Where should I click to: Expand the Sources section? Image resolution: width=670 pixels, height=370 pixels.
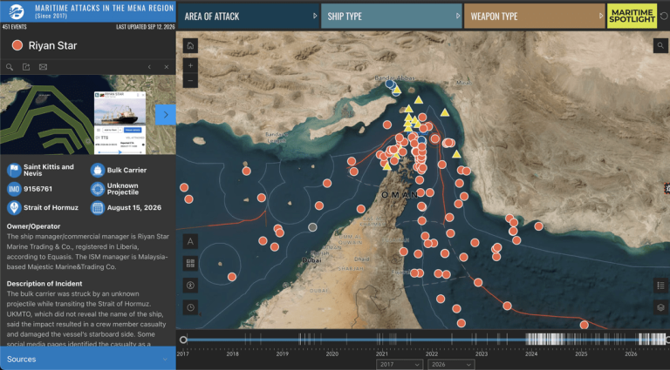[87, 359]
